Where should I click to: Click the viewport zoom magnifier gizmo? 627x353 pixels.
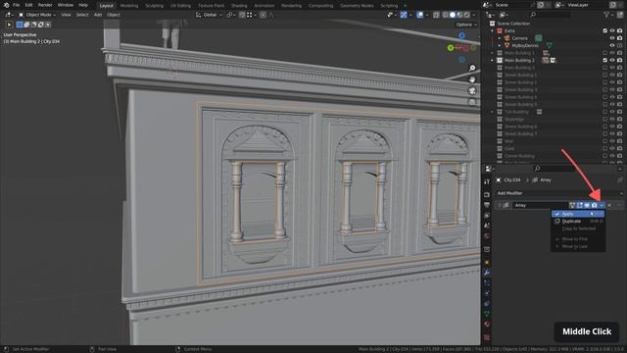tap(472, 69)
